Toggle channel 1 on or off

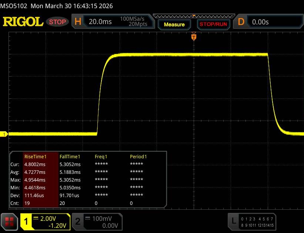pos(26,221)
